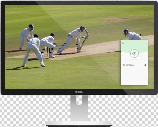
Task: Open the hamburger menu in VPN window
Action: (x=123, y=43)
